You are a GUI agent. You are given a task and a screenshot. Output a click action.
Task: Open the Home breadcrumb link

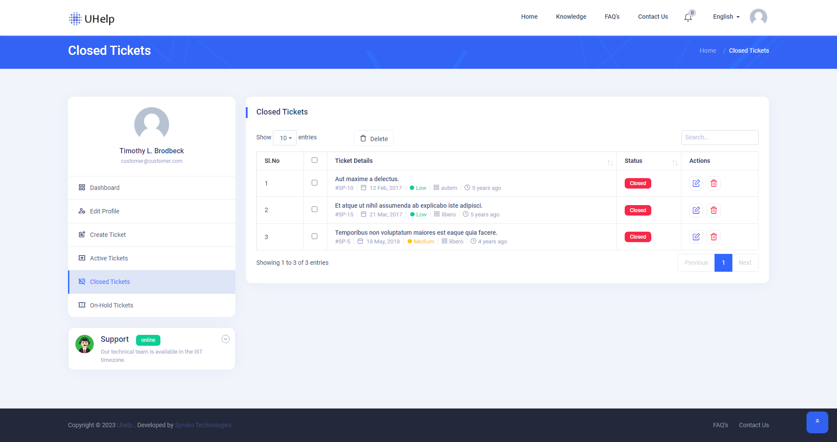click(708, 51)
